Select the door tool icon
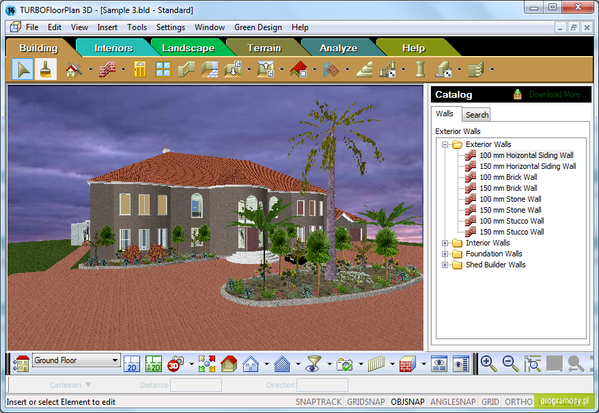 click(140, 69)
